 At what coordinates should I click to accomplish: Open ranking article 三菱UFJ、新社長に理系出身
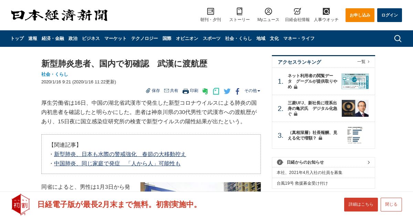click(x=313, y=108)
